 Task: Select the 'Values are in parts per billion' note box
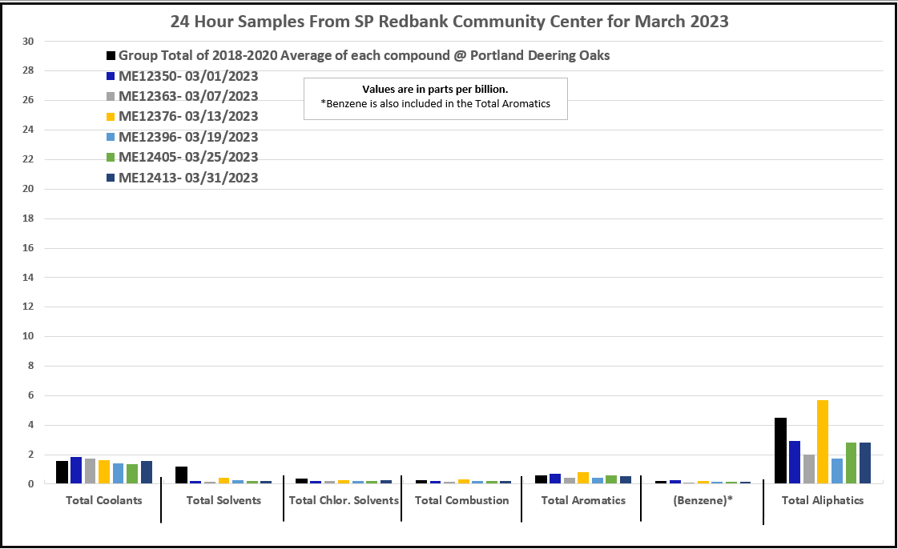point(435,97)
